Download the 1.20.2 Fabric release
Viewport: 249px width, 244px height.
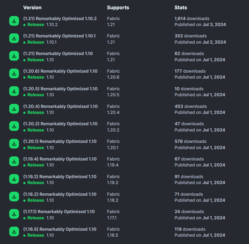coord(14,126)
